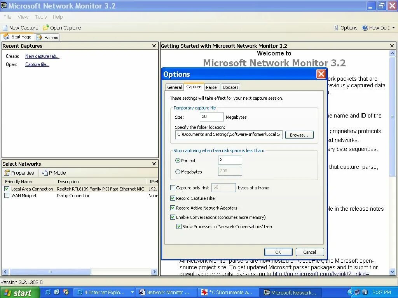
Task: Open the Tools menu
Action: coord(40,17)
